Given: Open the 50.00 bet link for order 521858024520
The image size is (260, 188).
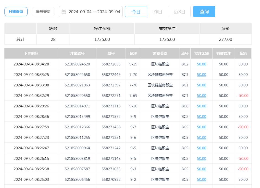Looking at the screenshot, I should [201, 64].
